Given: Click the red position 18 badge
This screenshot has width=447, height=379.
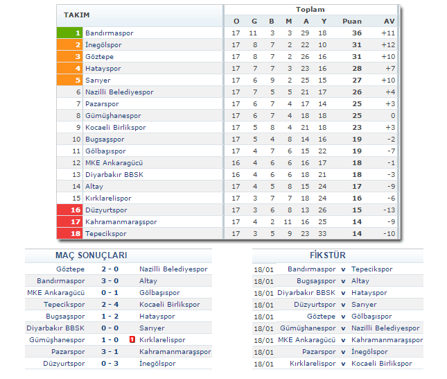Looking at the screenshot, I should 70,233.
